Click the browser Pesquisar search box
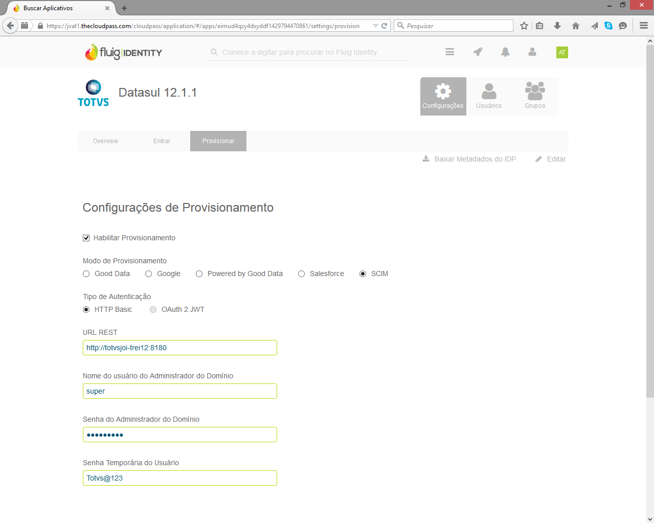Viewport: 654px width, 523px height. click(x=454, y=26)
